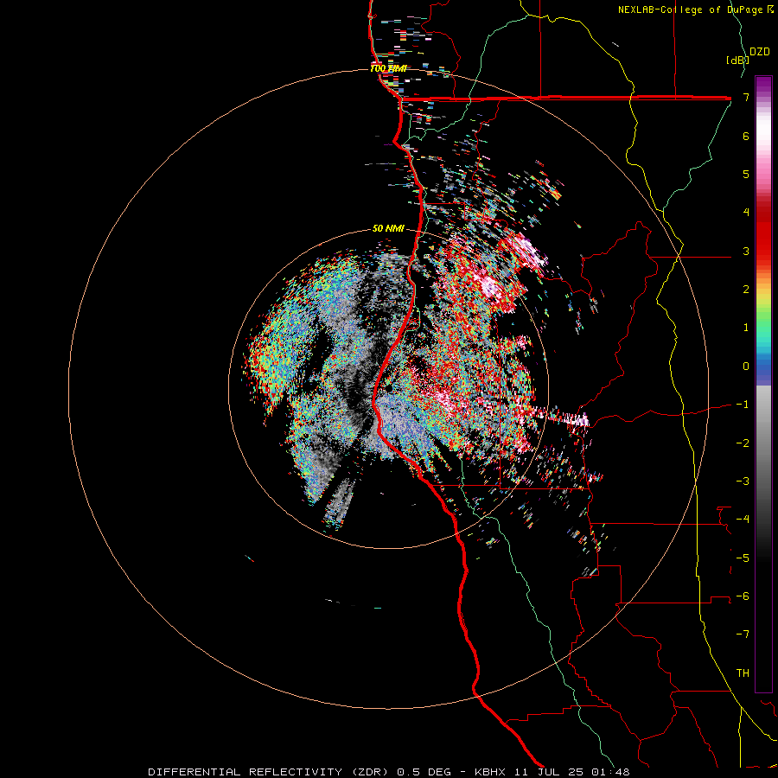Click the 1 dB value on color scale

tap(746, 328)
